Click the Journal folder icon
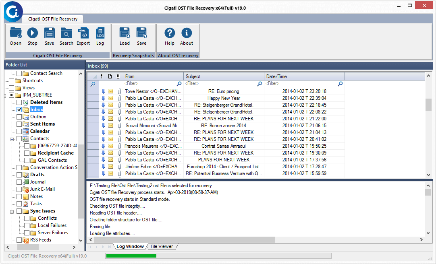The width and height of the screenshot is (436, 264). coord(25,182)
